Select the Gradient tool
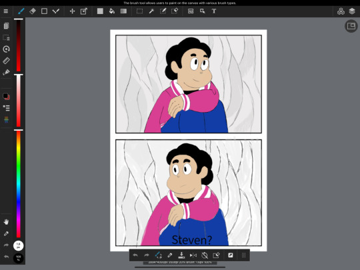The width and height of the screenshot is (360, 270). (x=123, y=11)
